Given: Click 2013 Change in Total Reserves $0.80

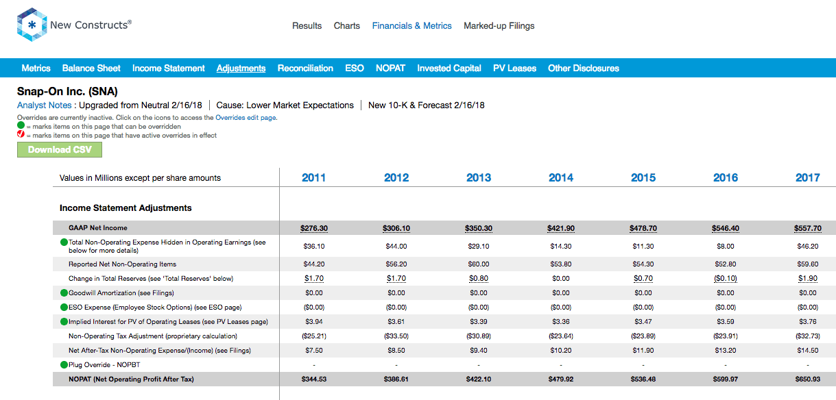Looking at the screenshot, I should pos(479,279).
